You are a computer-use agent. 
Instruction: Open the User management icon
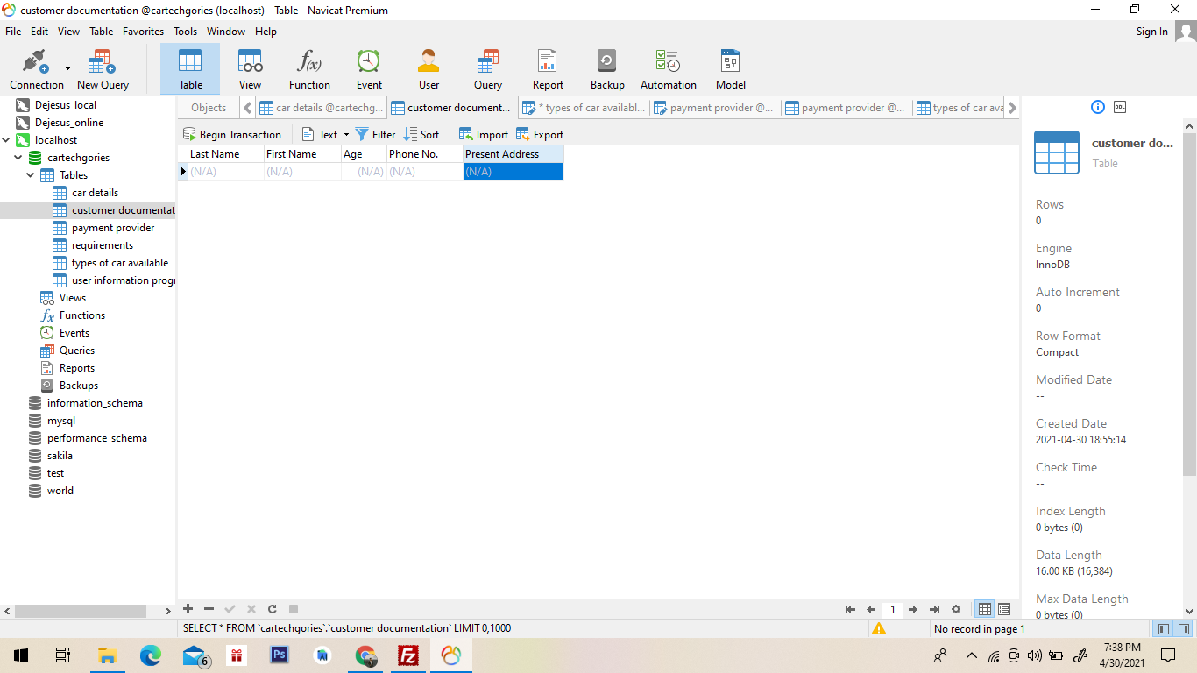[x=429, y=69]
